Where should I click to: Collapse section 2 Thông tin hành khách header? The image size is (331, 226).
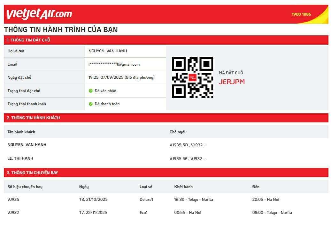pyautogui.click(x=34, y=118)
